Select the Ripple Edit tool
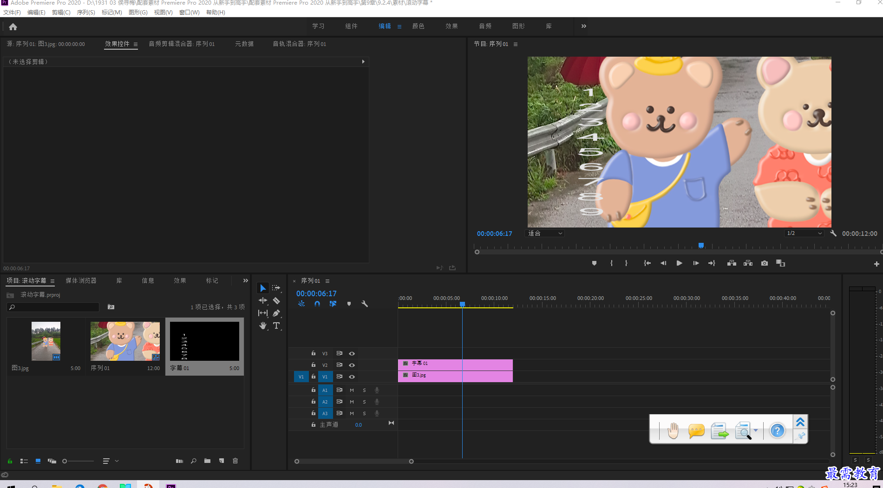The image size is (883, 488). [263, 301]
